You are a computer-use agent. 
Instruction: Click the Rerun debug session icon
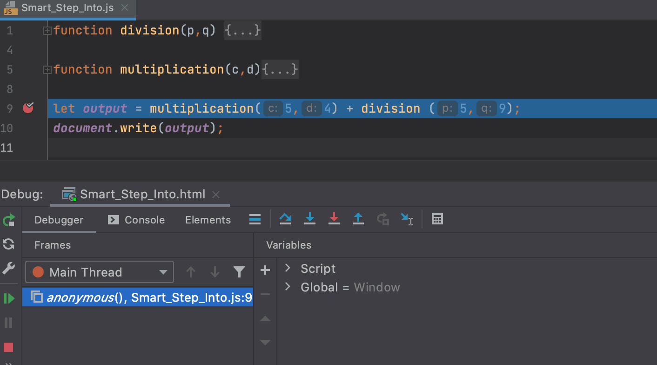pos(9,220)
